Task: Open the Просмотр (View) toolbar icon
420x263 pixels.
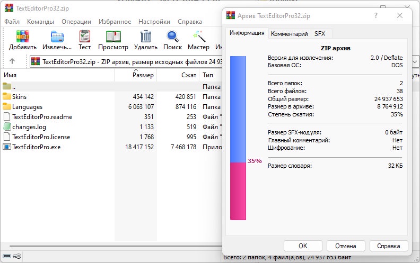Action: point(113,37)
